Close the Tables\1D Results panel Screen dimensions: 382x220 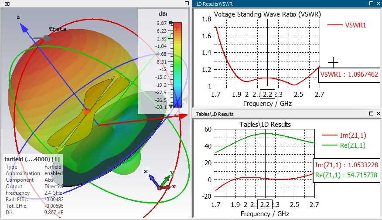379,113
